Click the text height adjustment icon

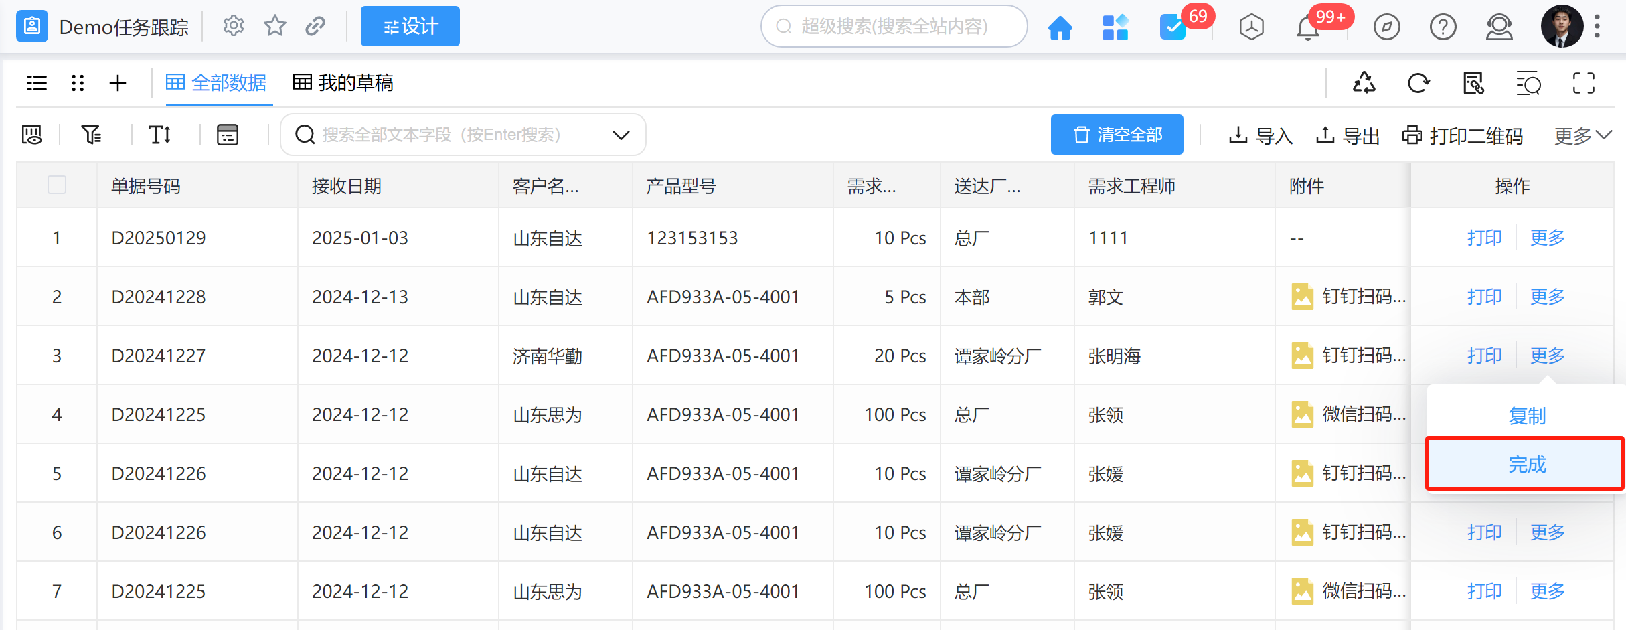(x=159, y=135)
